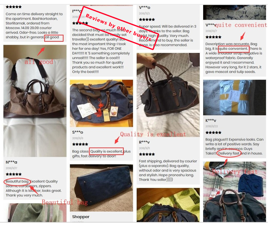Click the highlighted 'Quality is excellent' text
Image resolution: width=270 pixels, height=227 pixels.
pos(106,151)
